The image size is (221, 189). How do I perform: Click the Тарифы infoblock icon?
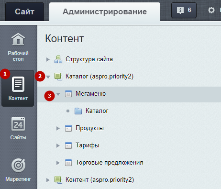tap(68, 145)
